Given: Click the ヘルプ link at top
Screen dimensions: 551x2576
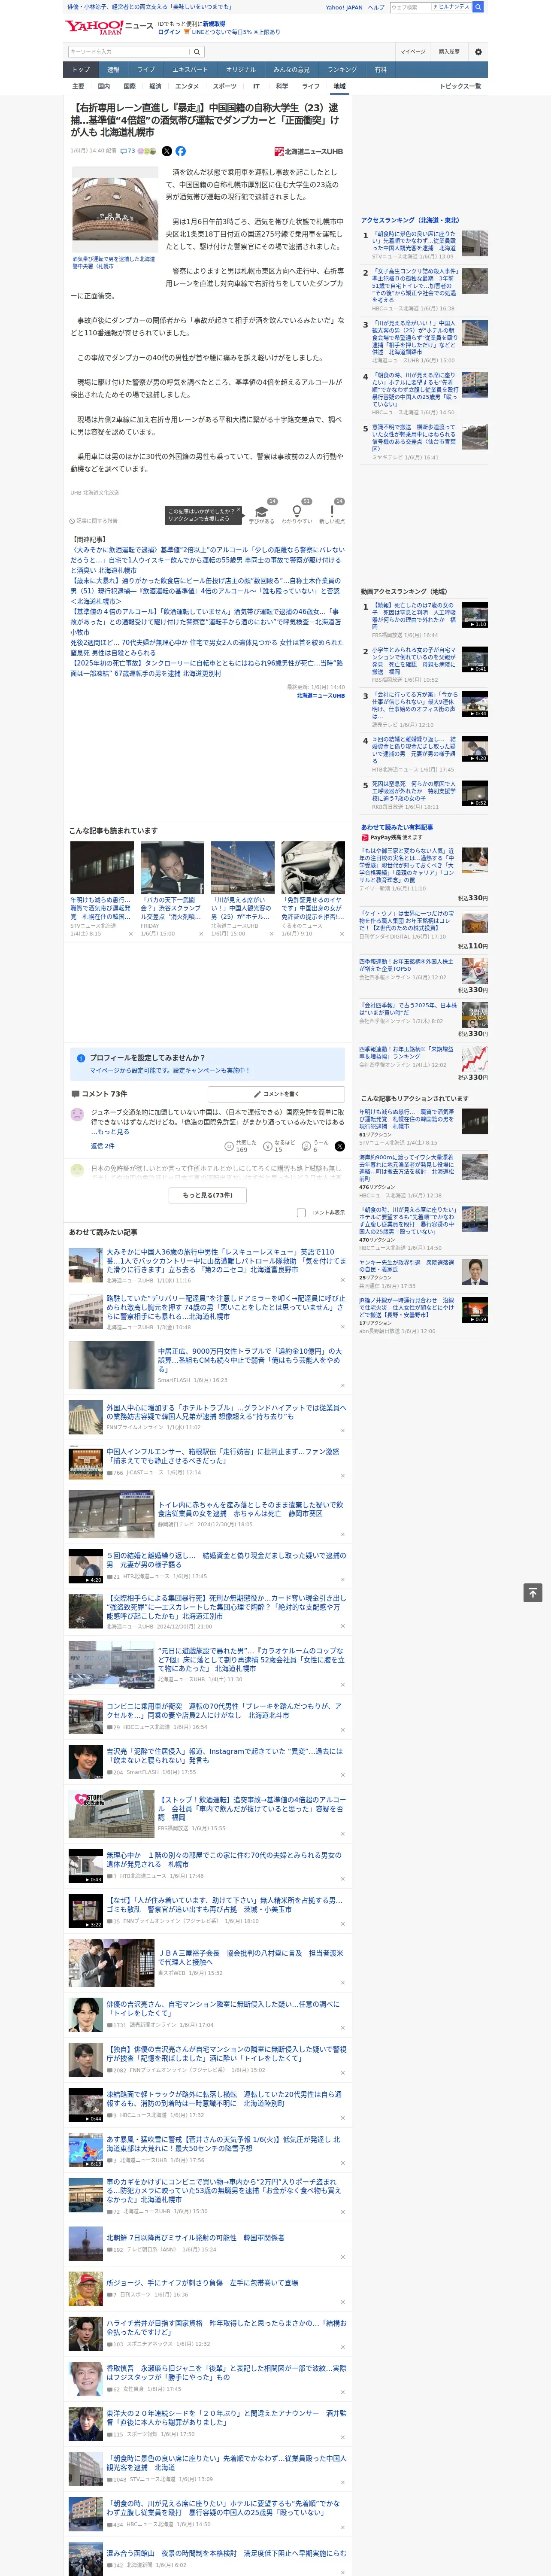Looking at the screenshot, I should click(376, 7).
